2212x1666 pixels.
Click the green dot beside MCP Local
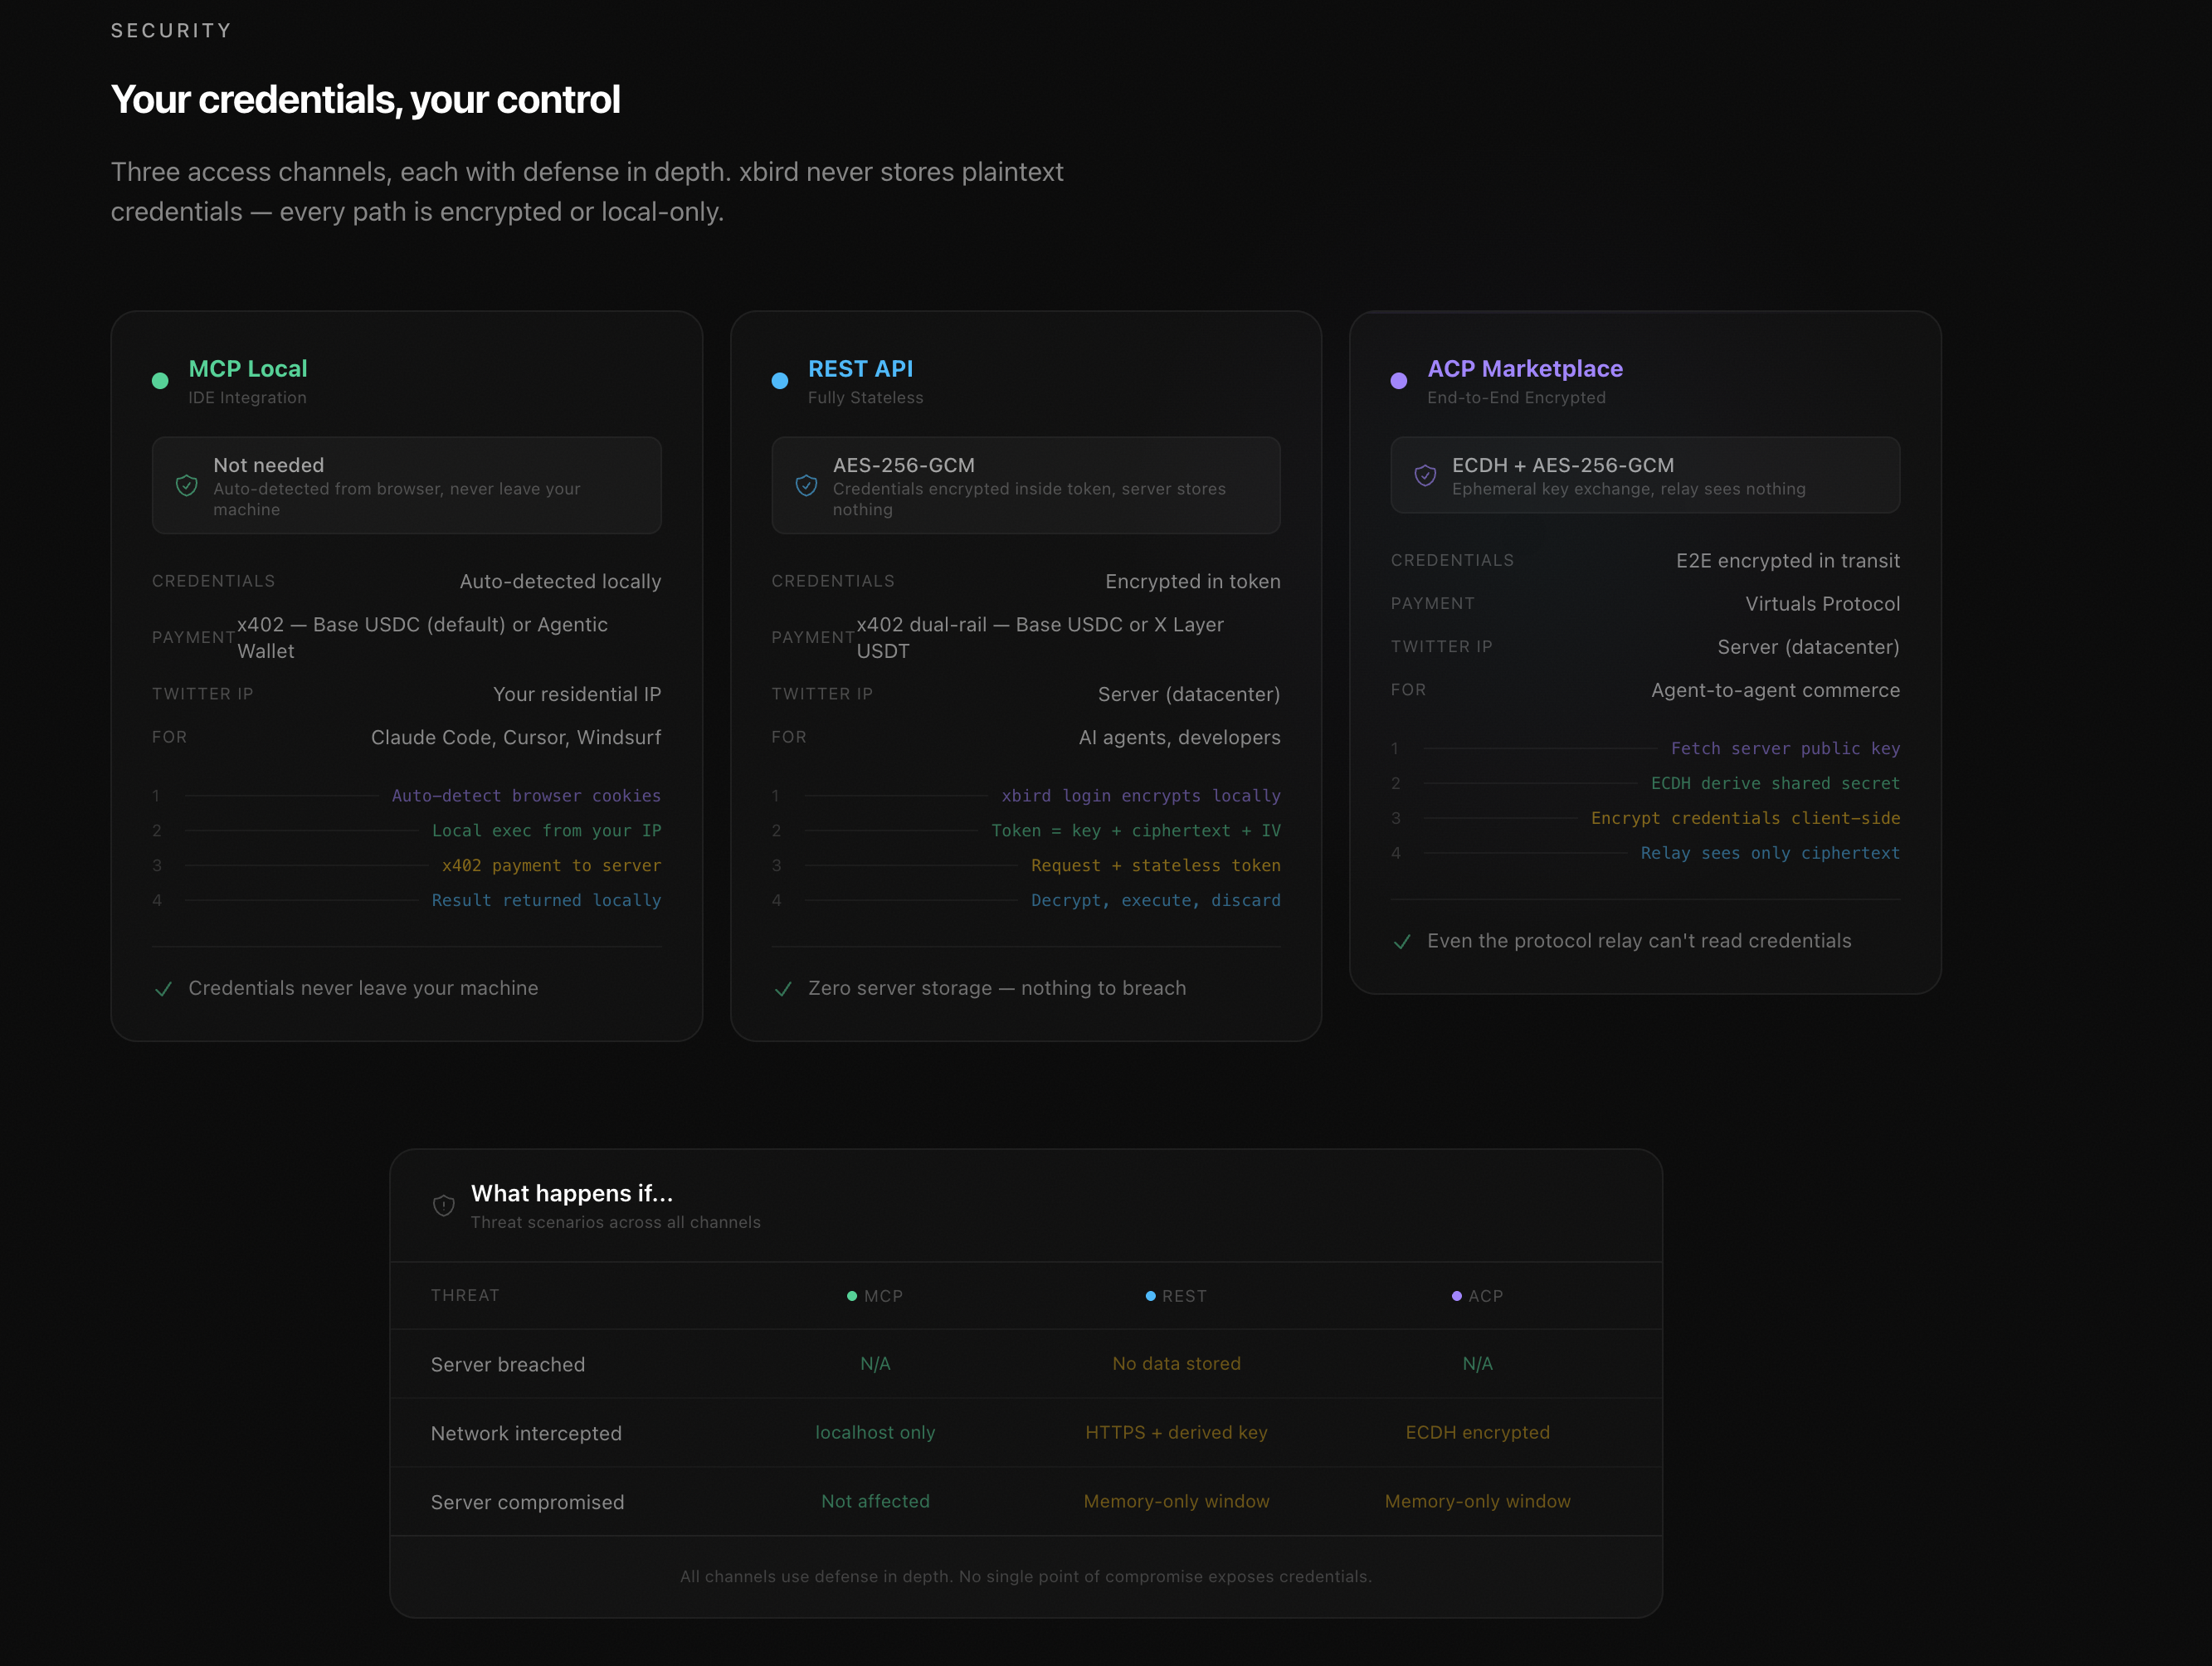(160, 381)
